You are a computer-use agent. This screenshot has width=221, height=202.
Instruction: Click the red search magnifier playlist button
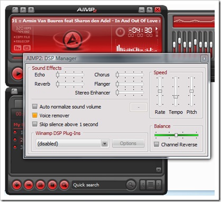coord(65,185)
